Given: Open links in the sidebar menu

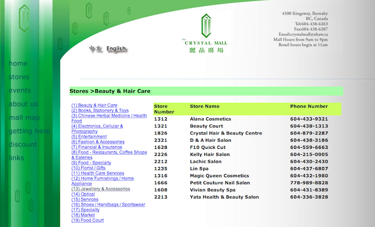Looking at the screenshot, I should click(x=16, y=158).
